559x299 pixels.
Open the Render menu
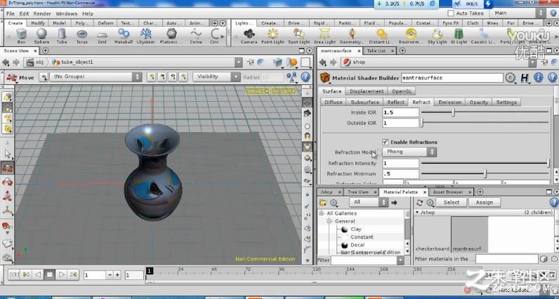[42, 13]
